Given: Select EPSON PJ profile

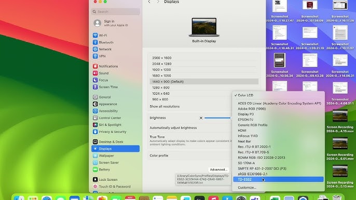Looking at the screenshot, I should pos(278,120).
